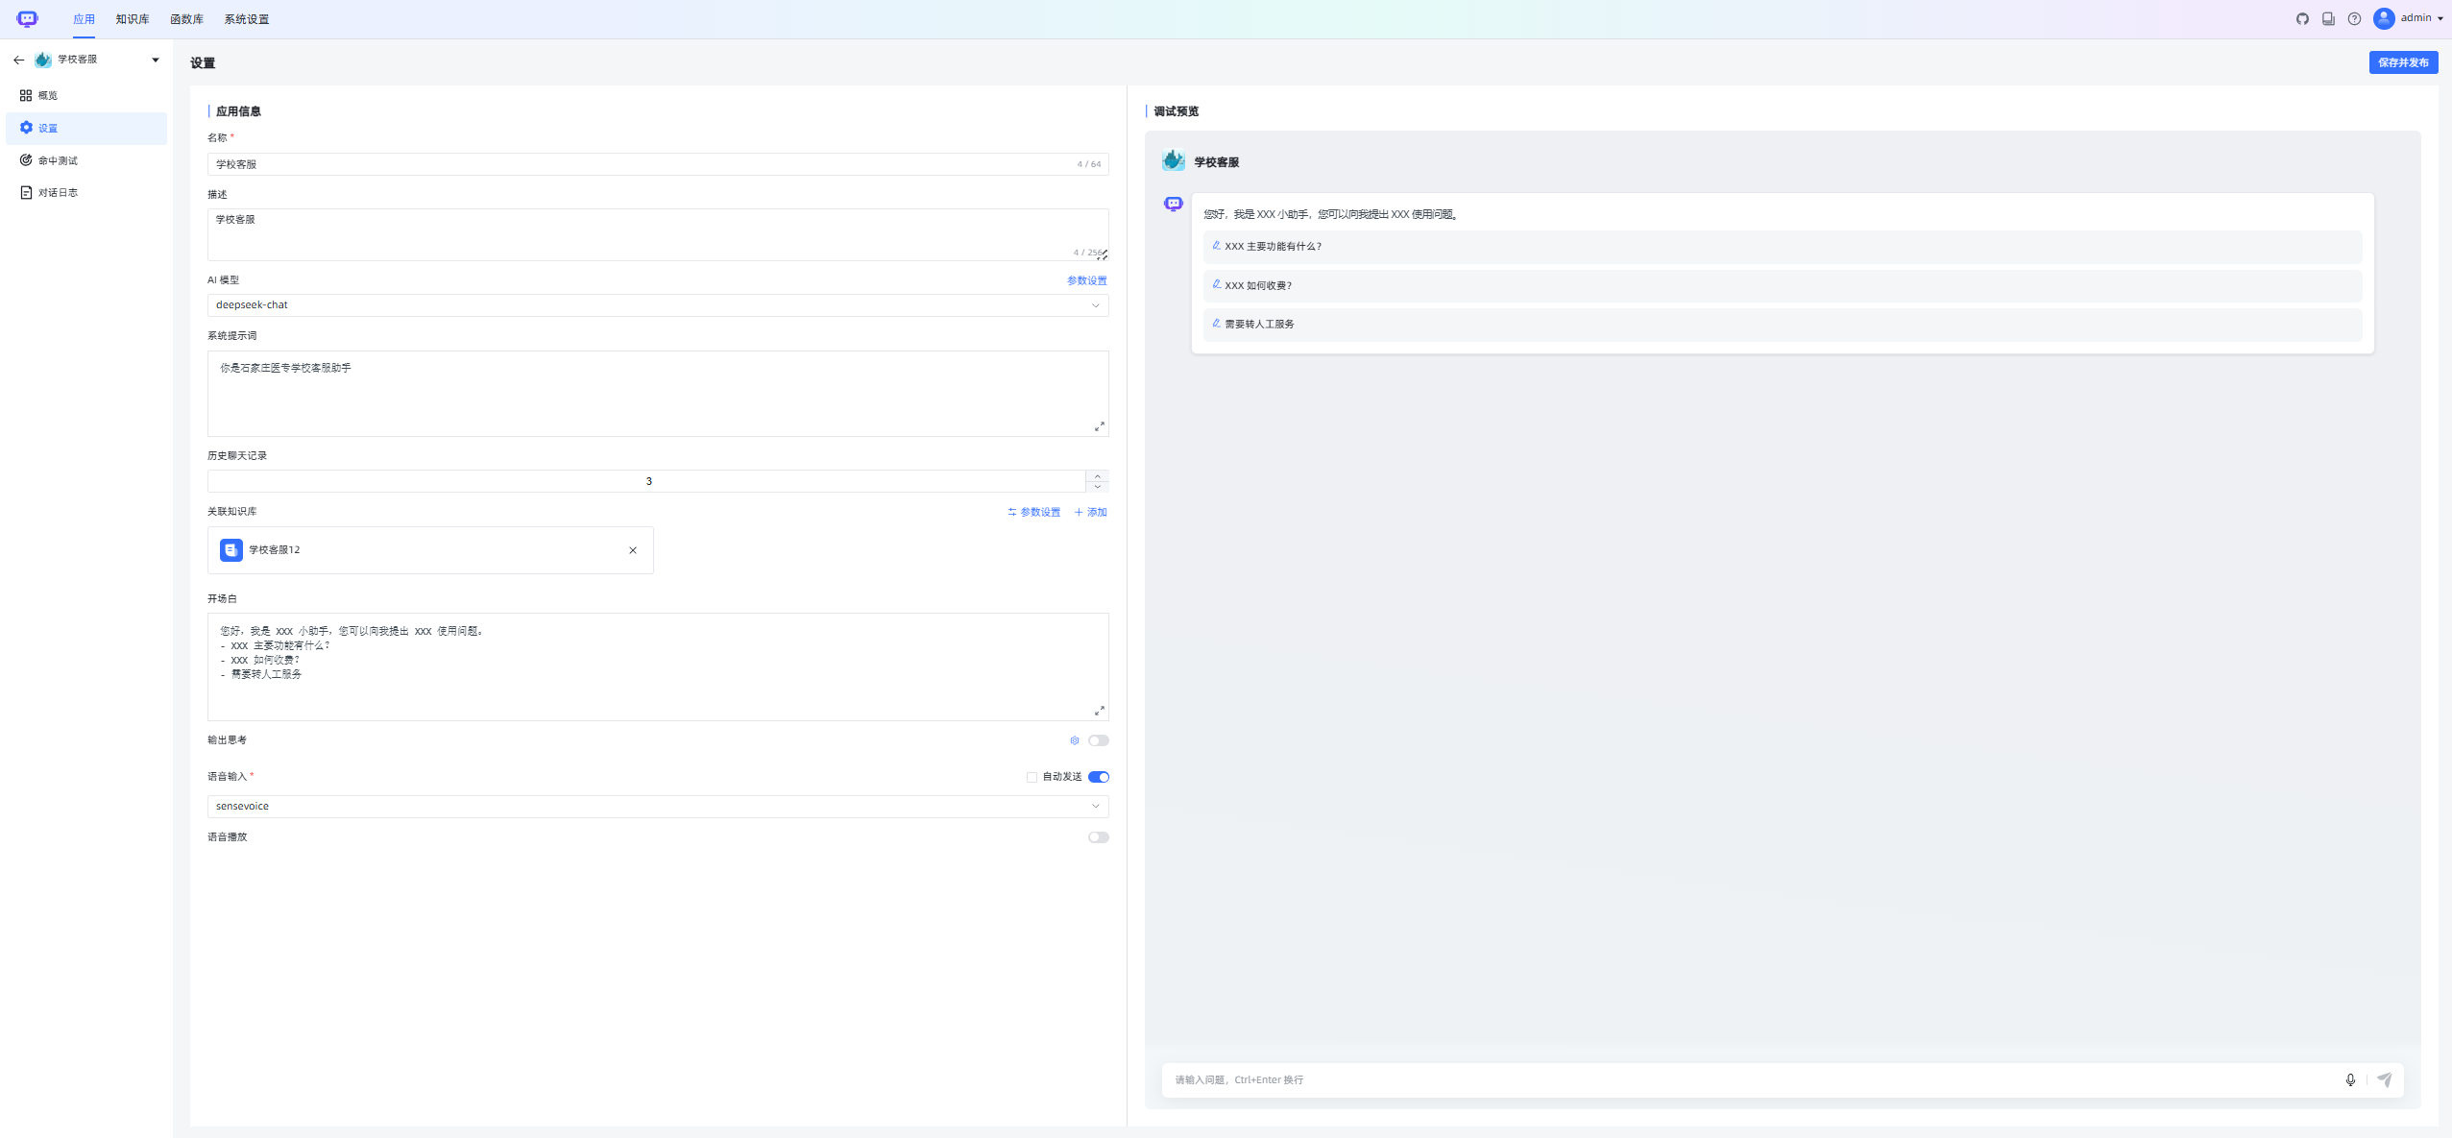Check the 自动发送 checkbox
This screenshot has height=1138, width=2452.
tap(1032, 777)
